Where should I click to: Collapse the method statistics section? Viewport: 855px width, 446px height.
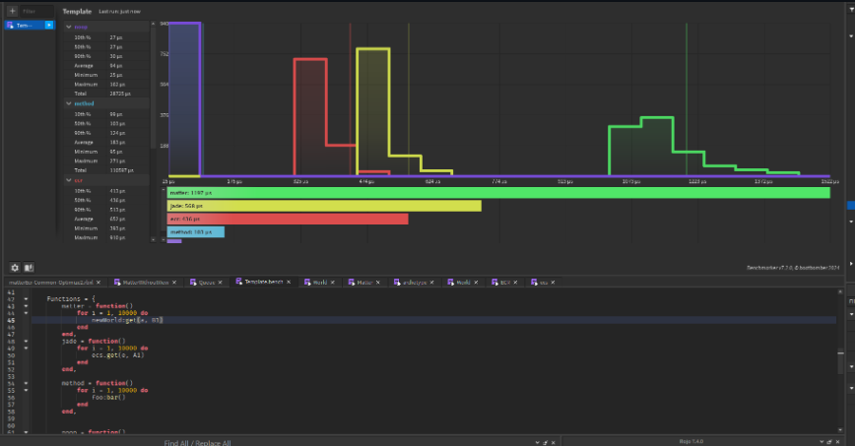pos(69,103)
